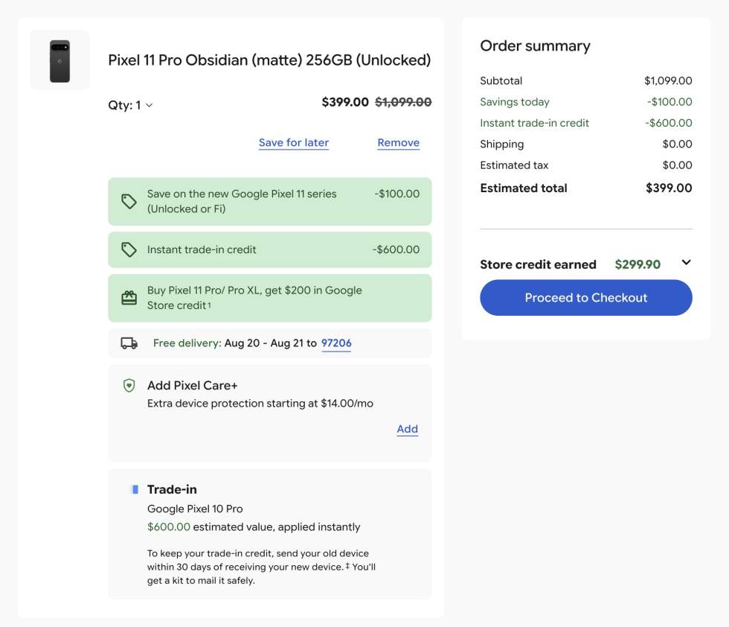Click the Add Pixel Care+ heading
The image size is (729, 627).
[193, 386]
